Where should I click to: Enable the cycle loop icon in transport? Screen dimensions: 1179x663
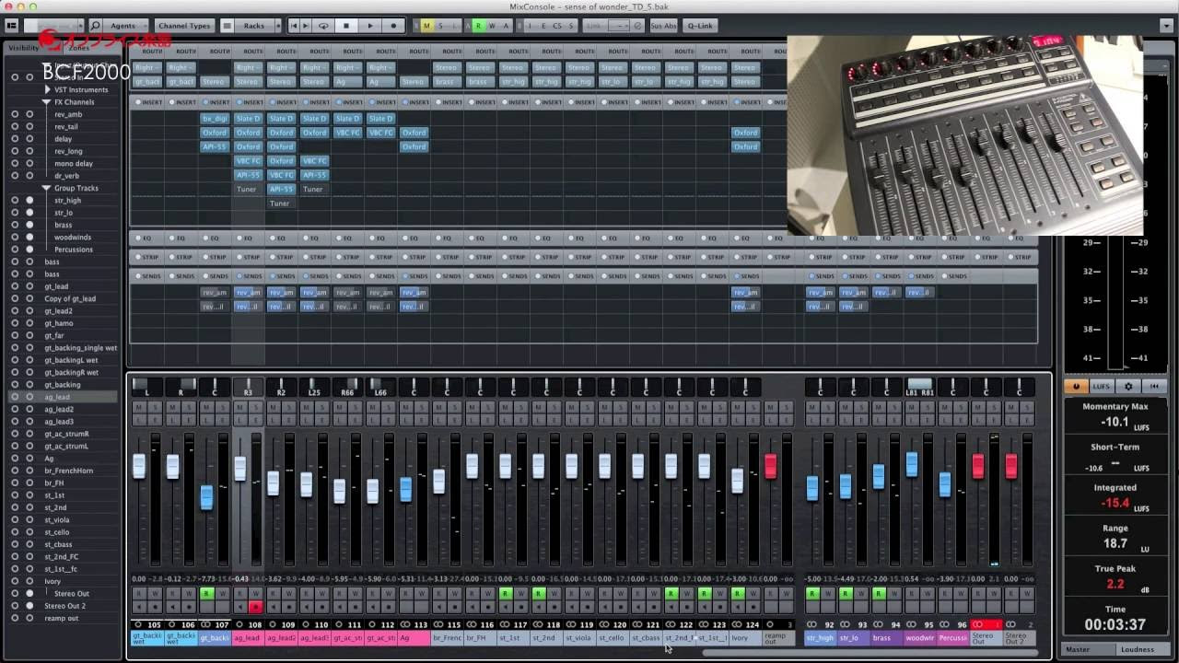323,25
